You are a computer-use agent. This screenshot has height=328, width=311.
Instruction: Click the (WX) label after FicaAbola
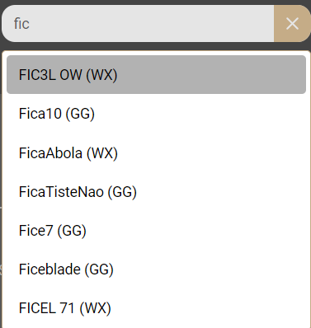point(102,153)
